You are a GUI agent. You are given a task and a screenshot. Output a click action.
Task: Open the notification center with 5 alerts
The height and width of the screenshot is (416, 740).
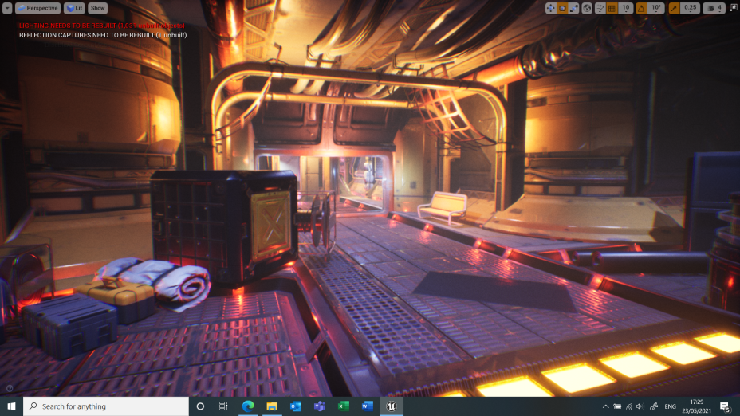(726, 406)
